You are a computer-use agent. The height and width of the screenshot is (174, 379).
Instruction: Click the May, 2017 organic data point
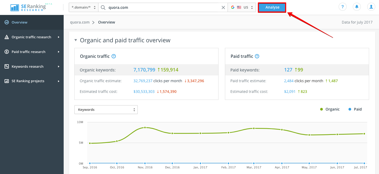pyautogui.click(x=309, y=135)
